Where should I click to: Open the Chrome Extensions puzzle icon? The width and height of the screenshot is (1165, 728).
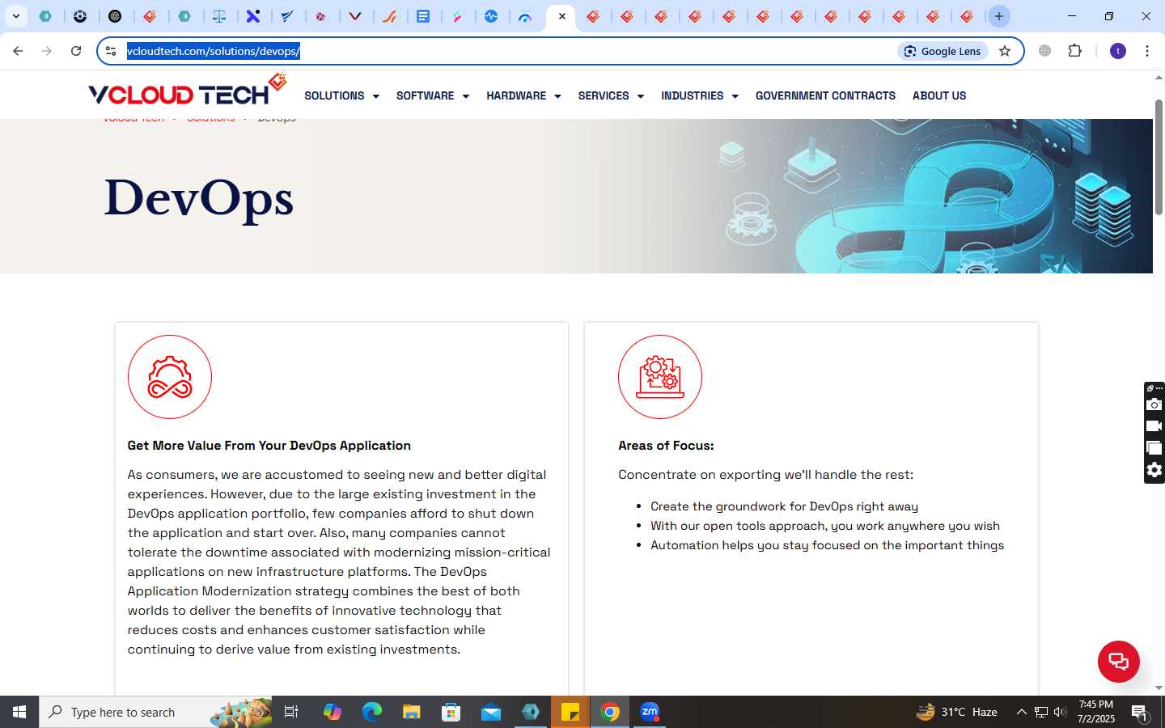click(x=1074, y=50)
